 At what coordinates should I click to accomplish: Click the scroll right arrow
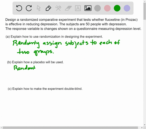(142, 128)
